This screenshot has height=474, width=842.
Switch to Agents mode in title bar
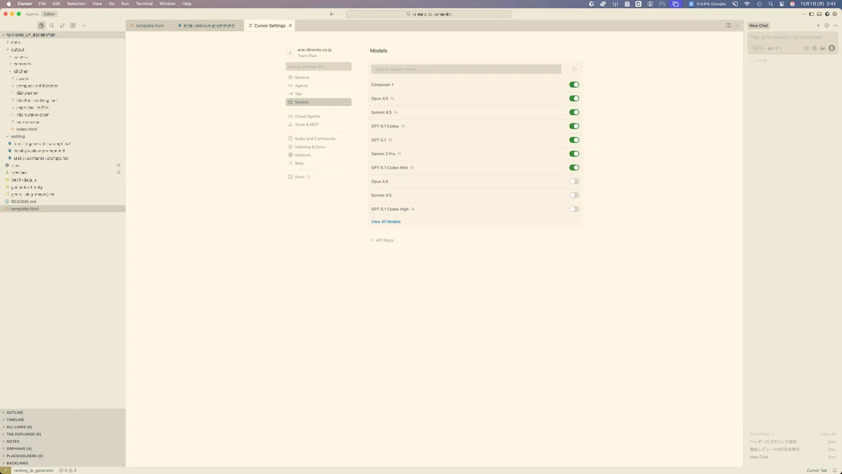32,14
